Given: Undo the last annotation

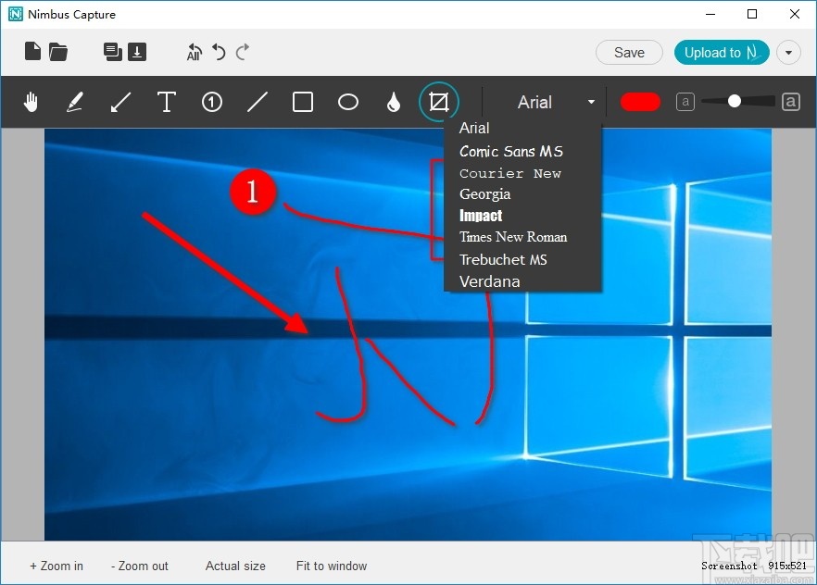Looking at the screenshot, I should coord(220,53).
